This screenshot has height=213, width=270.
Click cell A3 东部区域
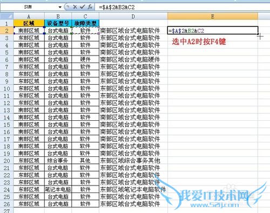pos(29,38)
